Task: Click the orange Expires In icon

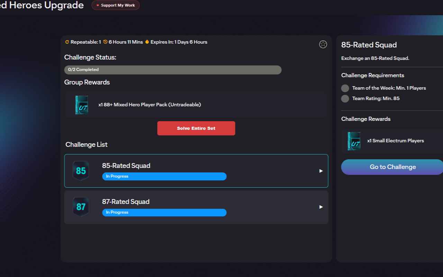Action: point(147,42)
